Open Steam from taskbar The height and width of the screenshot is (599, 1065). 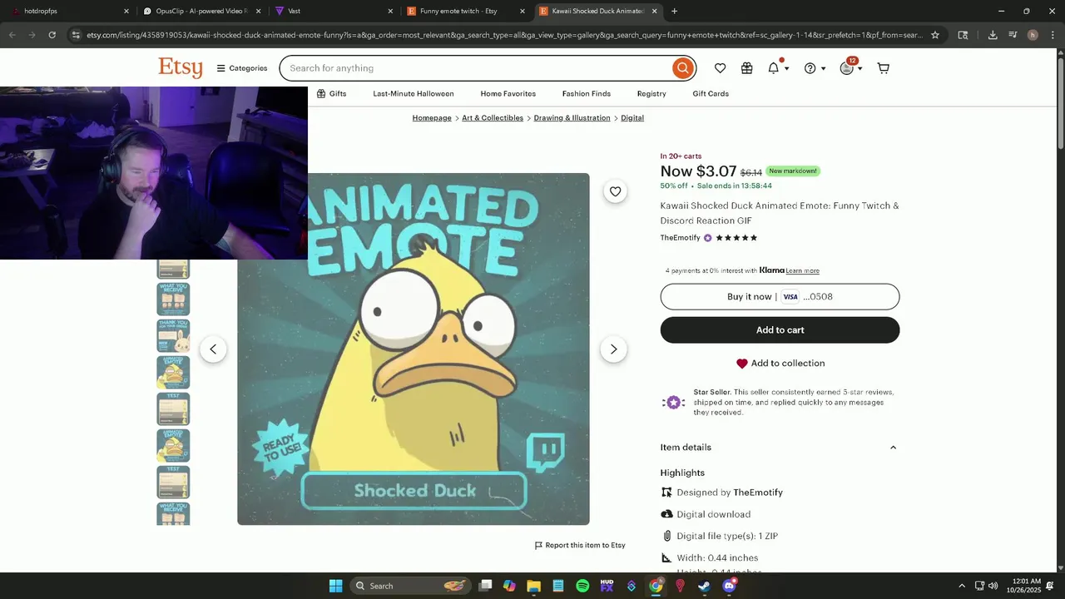704,586
